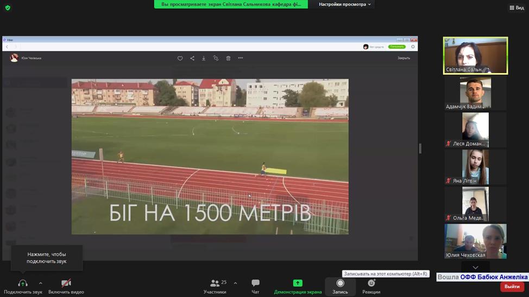Connect audio via Подключить звук headphones
The height and width of the screenshot is (297, 529).
tap(23, 286)
